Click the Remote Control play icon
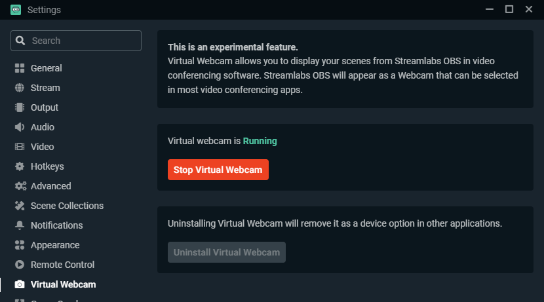Image resolution: width=544 pixels, height=302 pixels. [x=20, y=265]
